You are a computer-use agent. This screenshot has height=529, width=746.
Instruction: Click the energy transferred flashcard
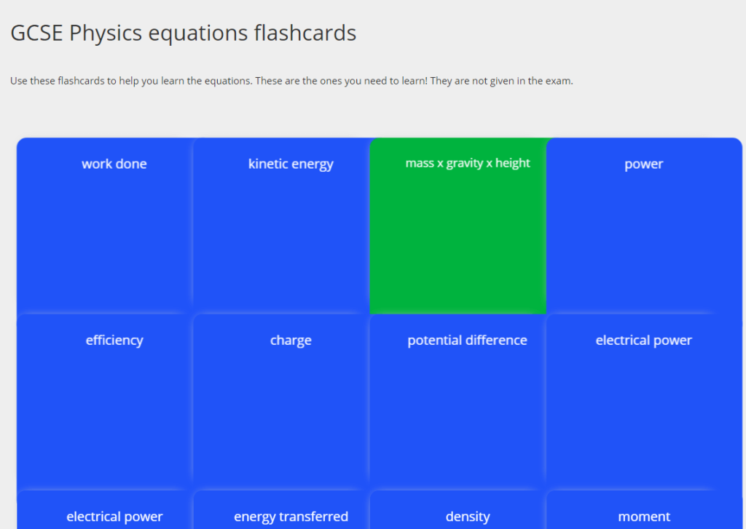281,510
